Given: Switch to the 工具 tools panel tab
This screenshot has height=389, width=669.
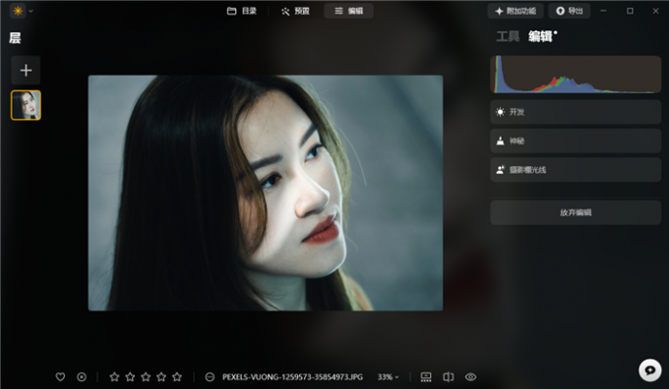Looking at the screenshot, I should (508, 36).
